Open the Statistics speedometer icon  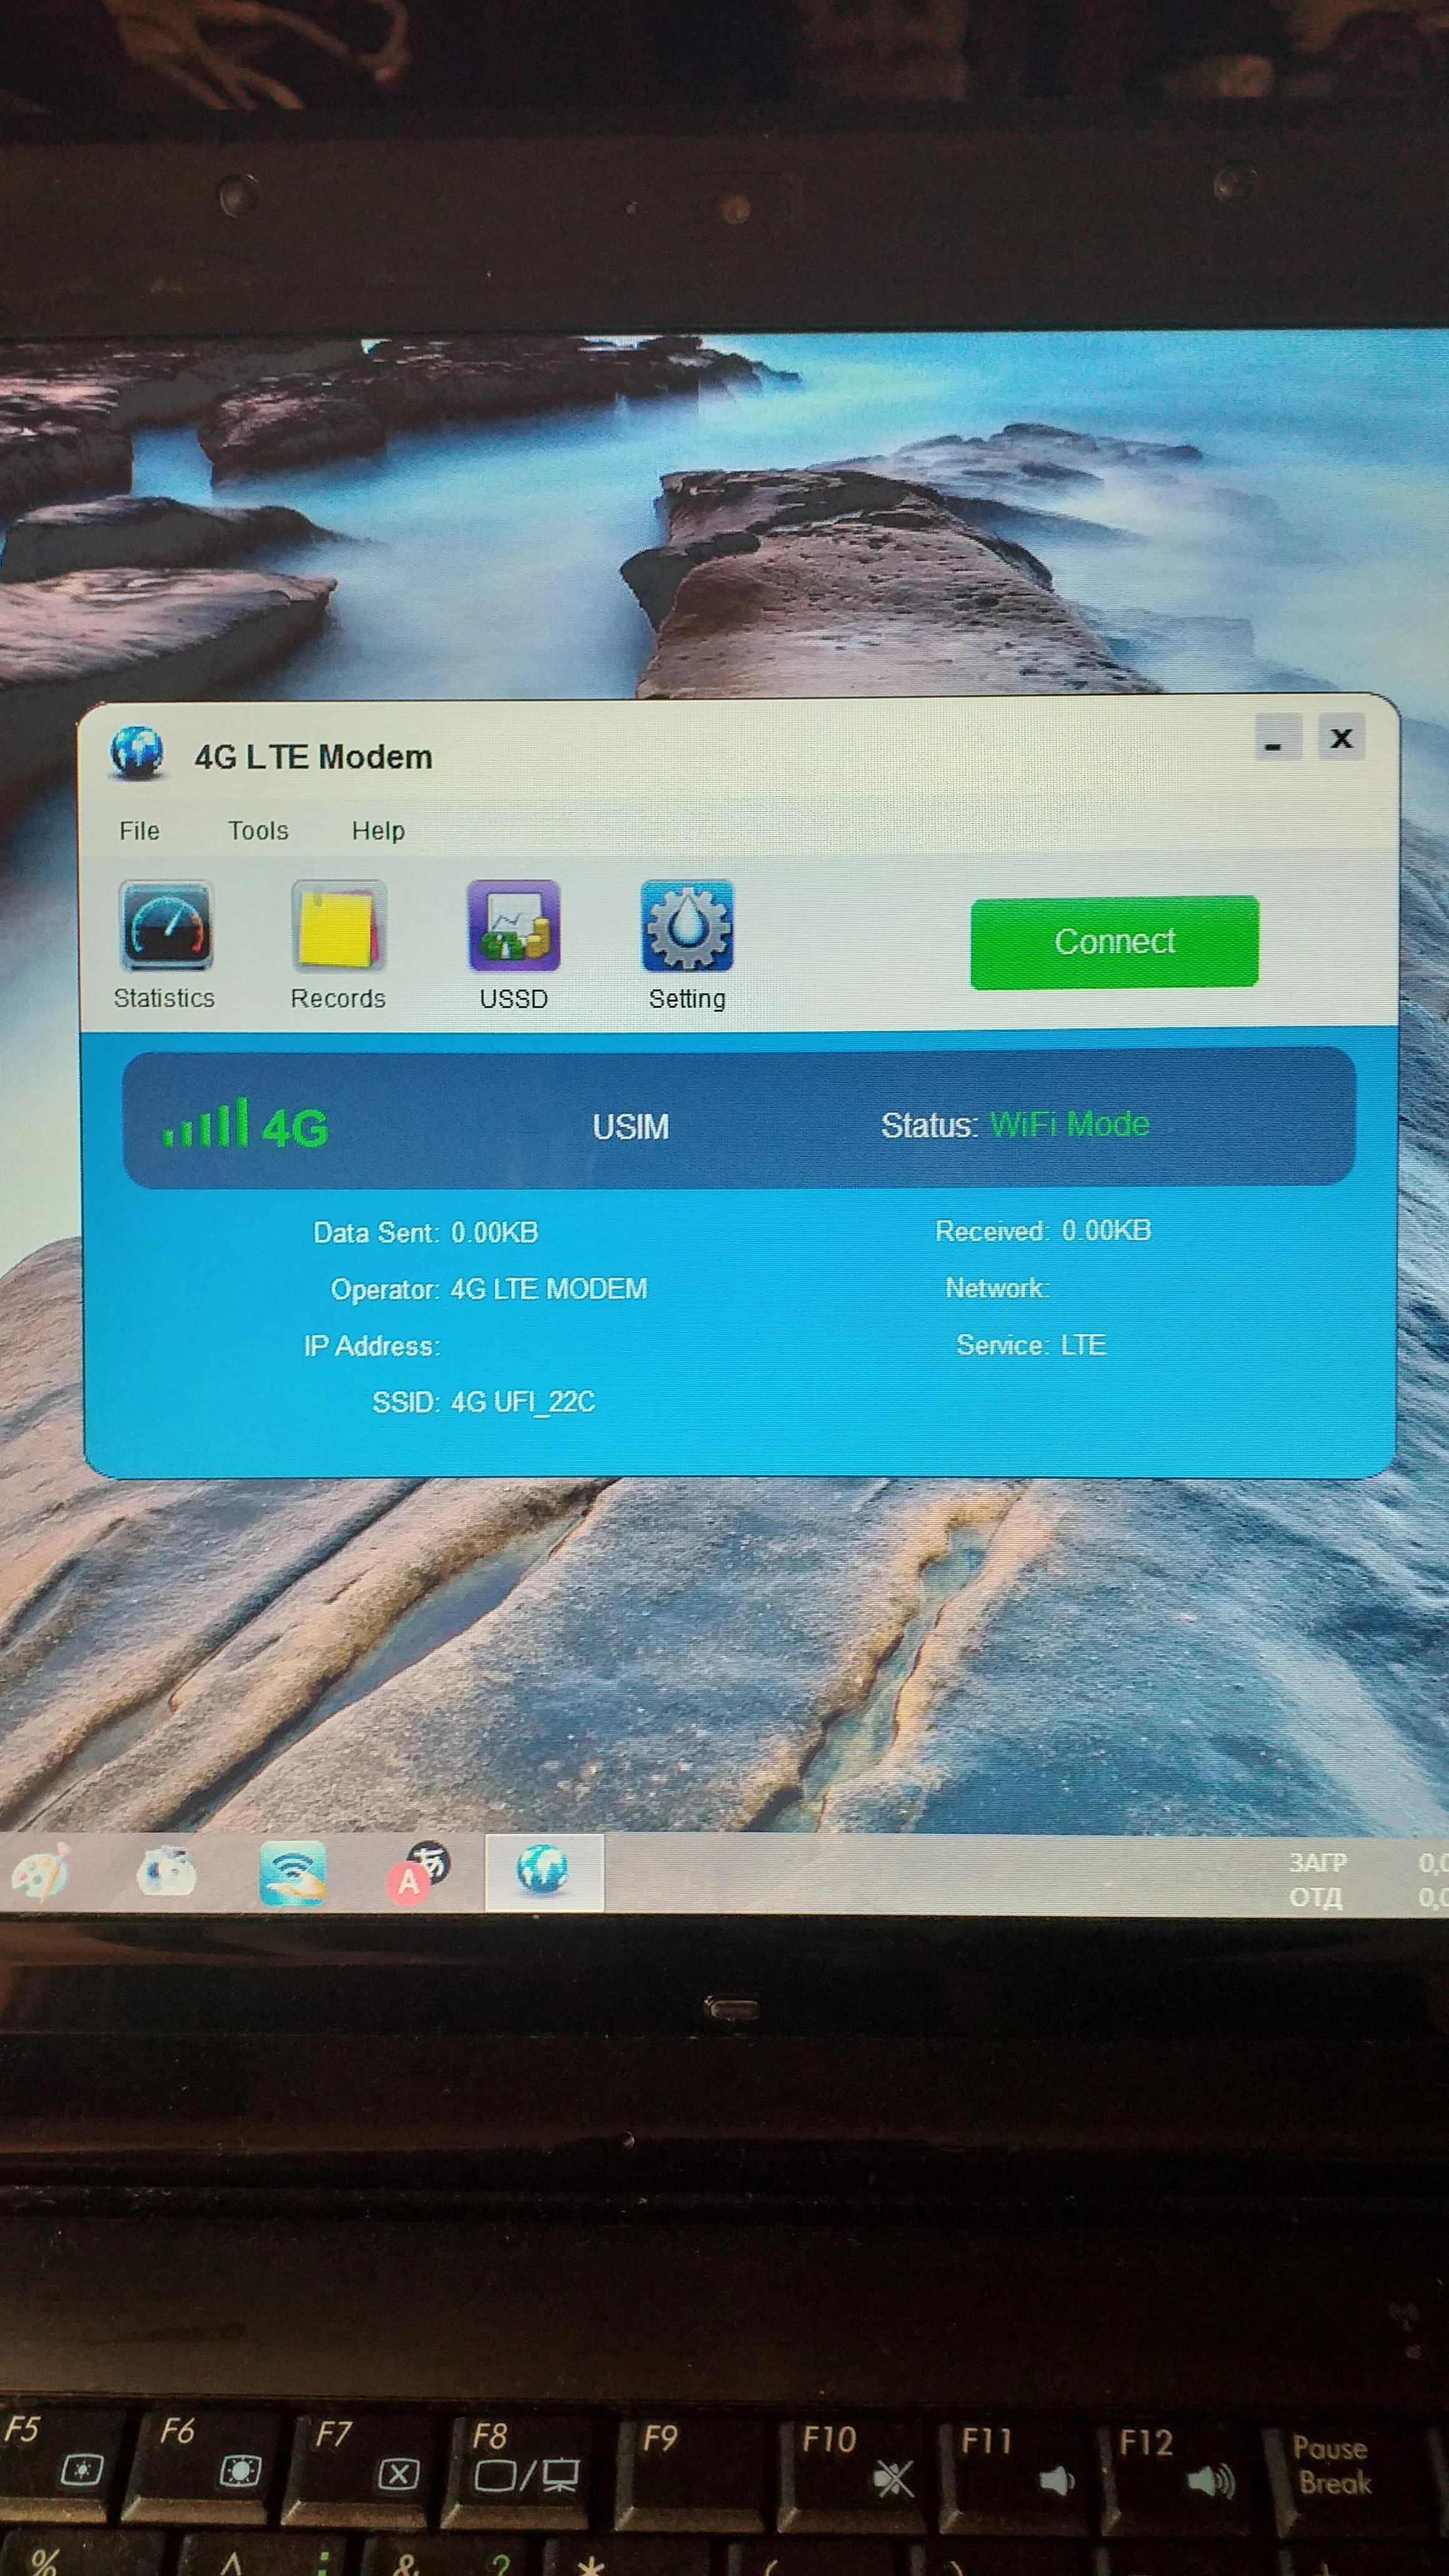pos(166,926)
